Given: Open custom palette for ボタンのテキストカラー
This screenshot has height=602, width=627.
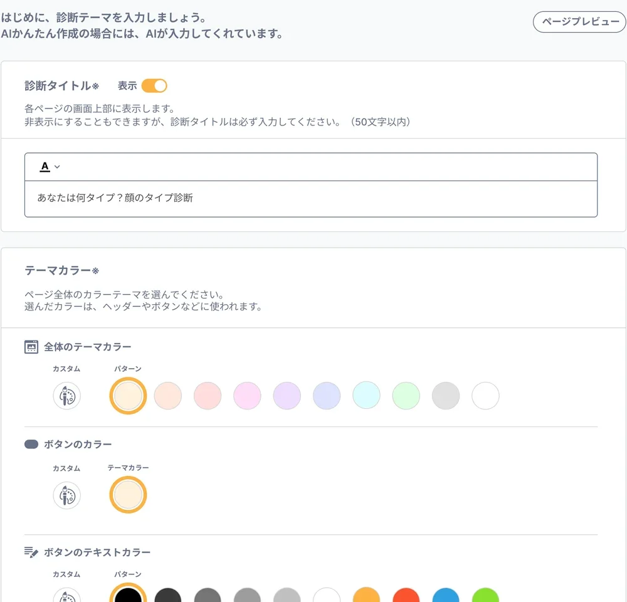Looking at the screenshot, I should [67, 595].
